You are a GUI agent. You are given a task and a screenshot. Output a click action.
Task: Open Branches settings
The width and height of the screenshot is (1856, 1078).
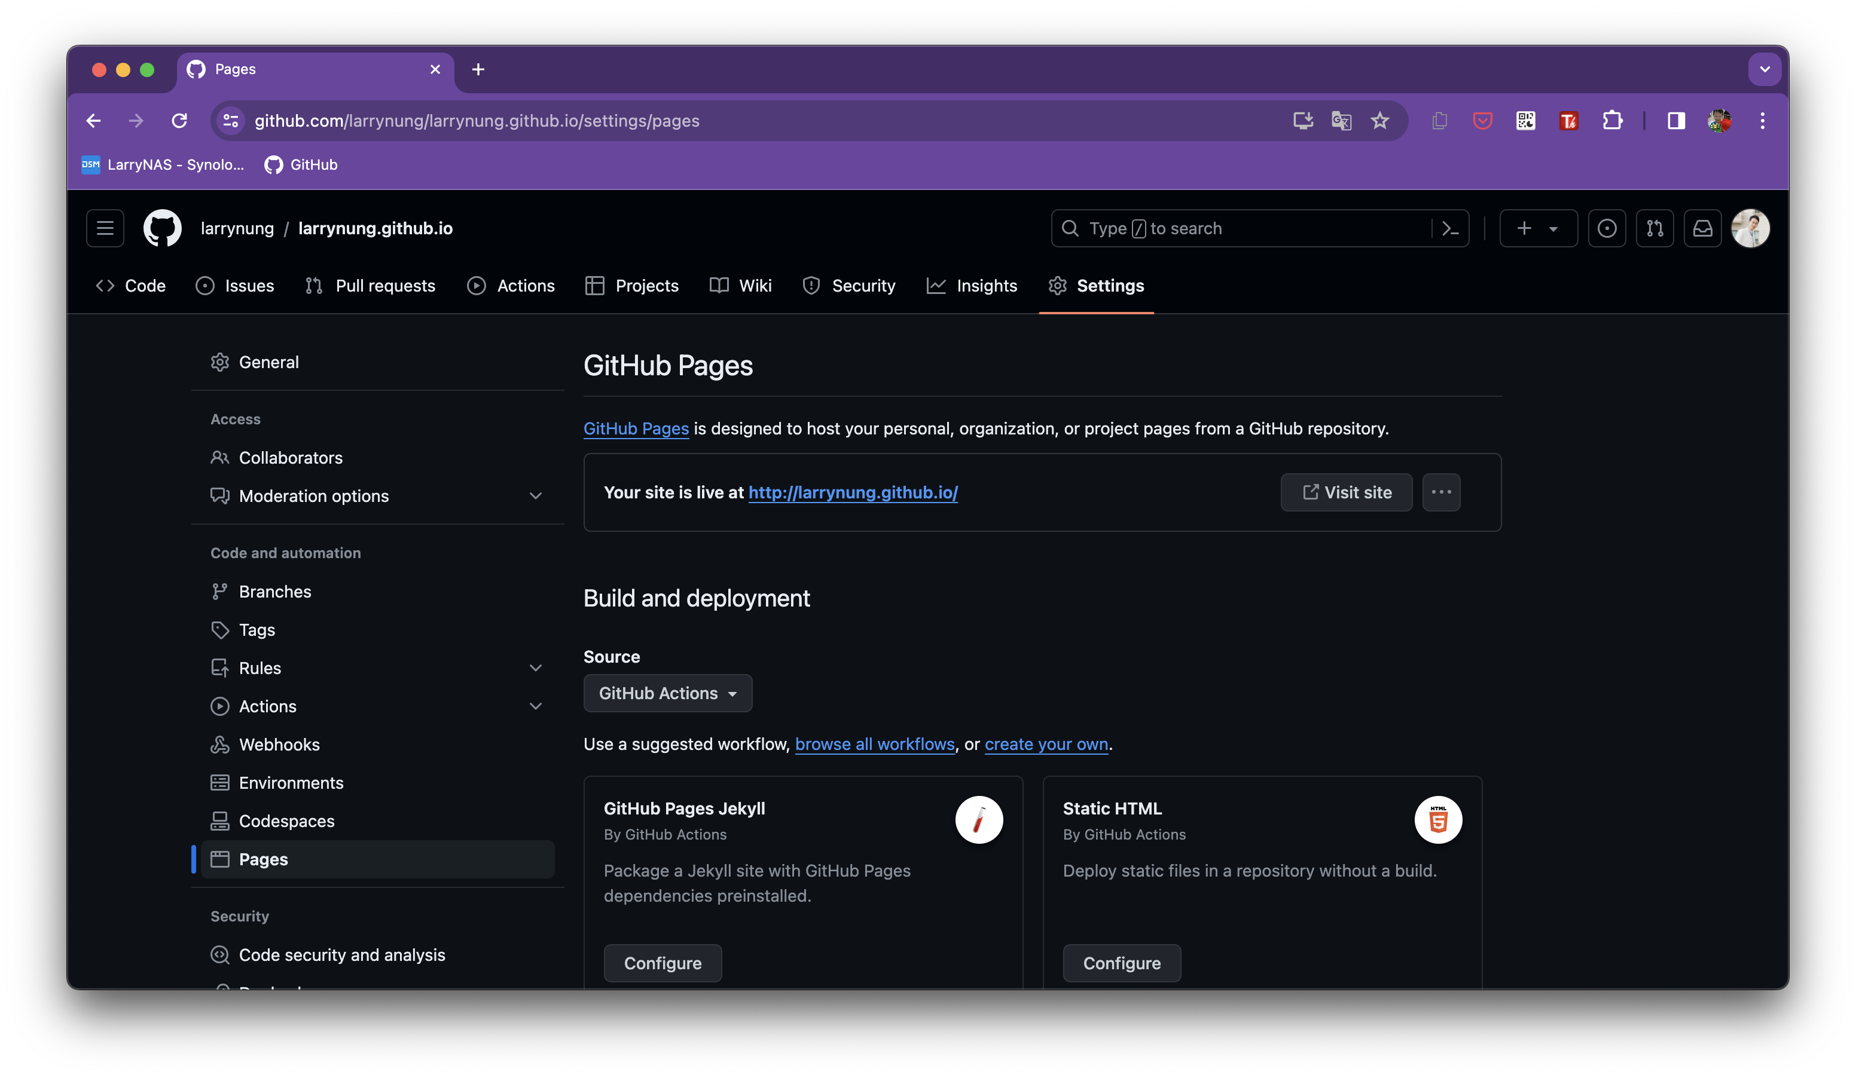[x=377, y=592]
